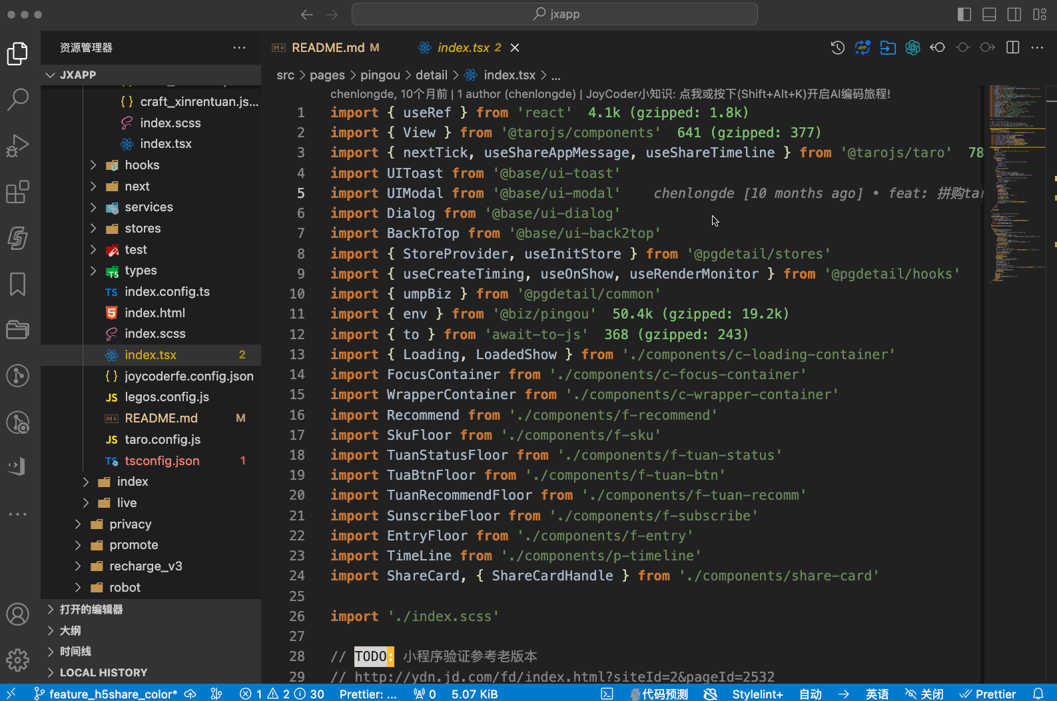Switch to the README.md tab
This screenshot has width=1057, height=701.
coord(329,47)
